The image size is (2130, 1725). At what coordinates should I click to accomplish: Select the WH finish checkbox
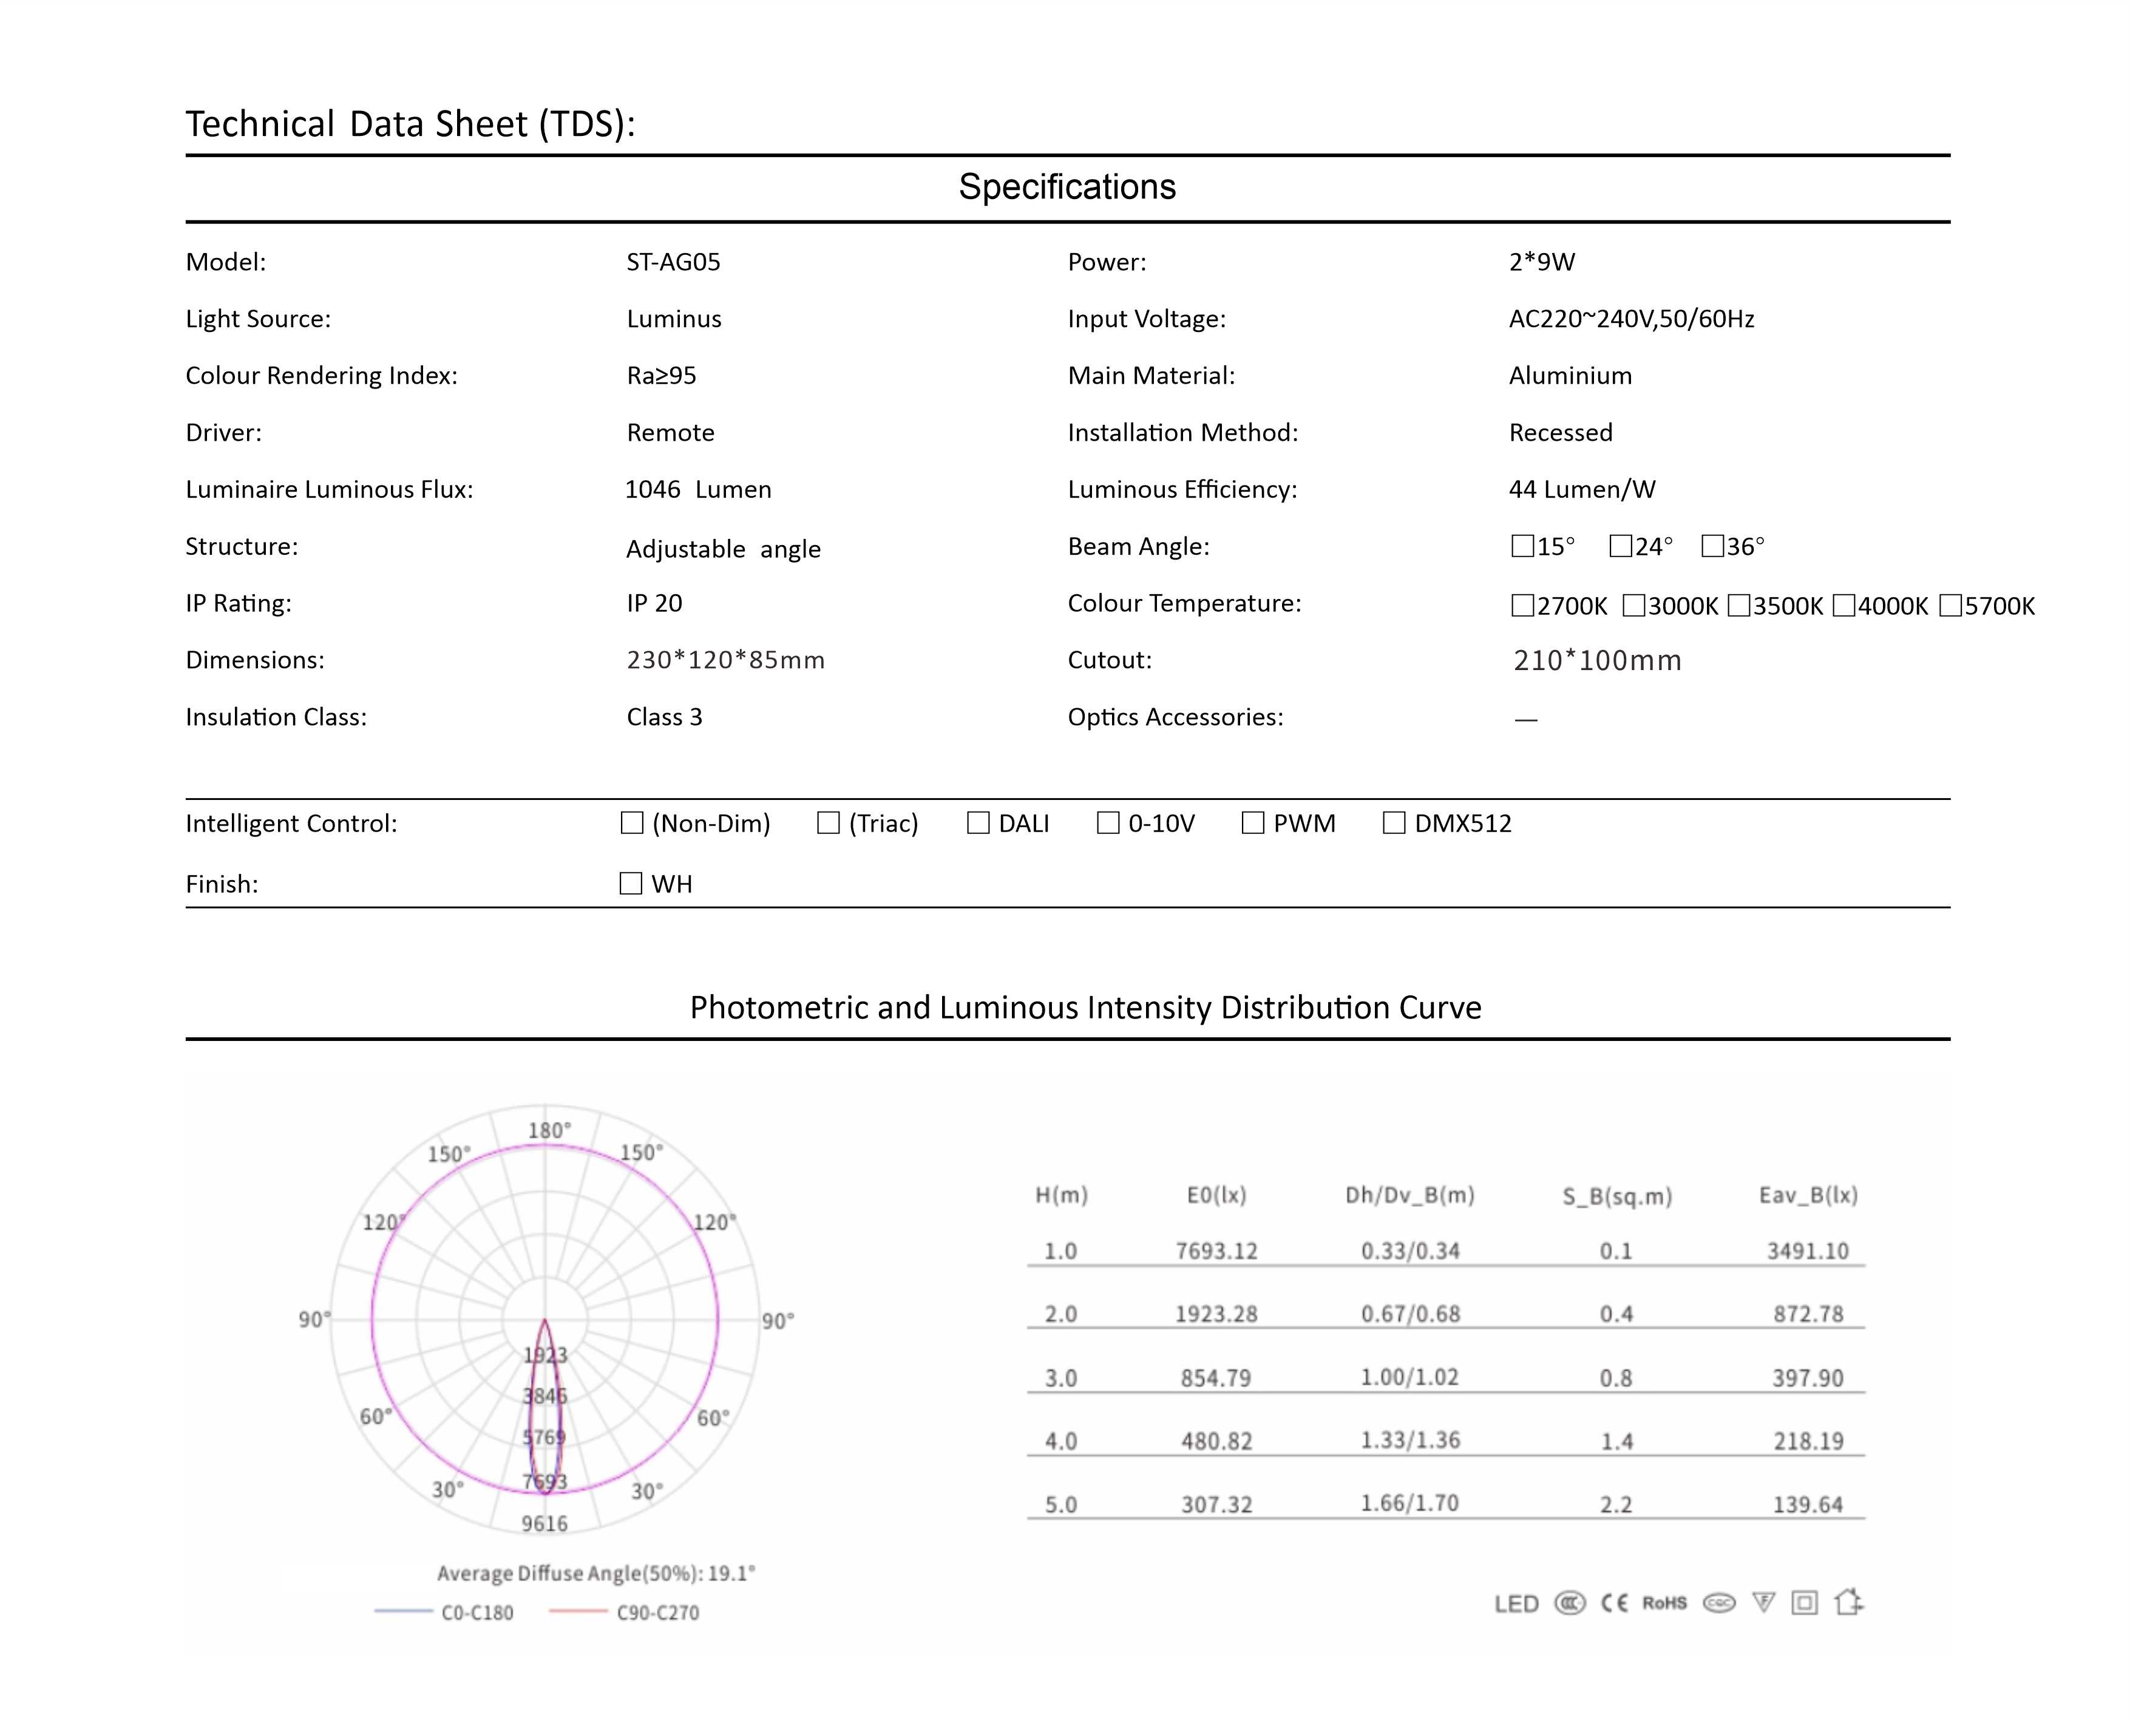631,883
